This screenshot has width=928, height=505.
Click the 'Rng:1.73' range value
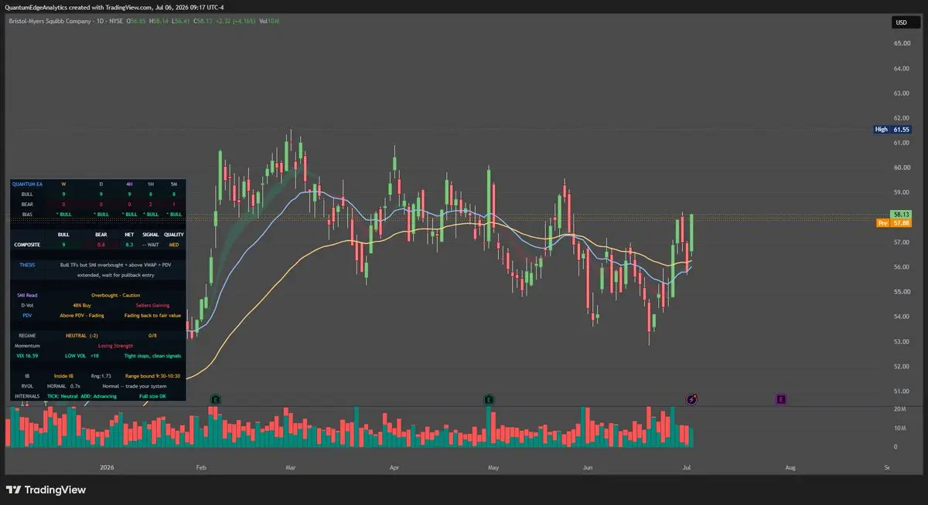pos(101,375)
